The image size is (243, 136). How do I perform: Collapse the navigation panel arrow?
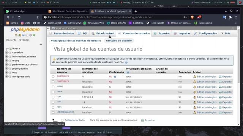click(48, 28)
